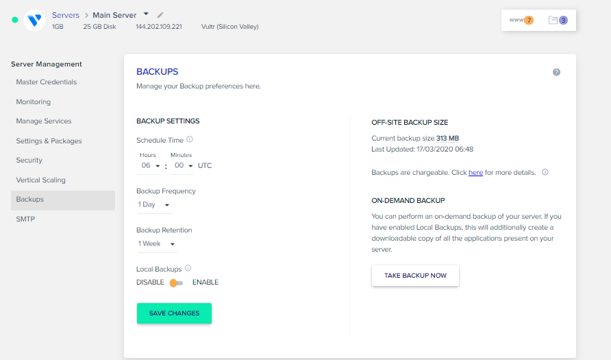Click Local Backups info icon
This screenshot has height=360, width=611.
[x=188, y=269]
